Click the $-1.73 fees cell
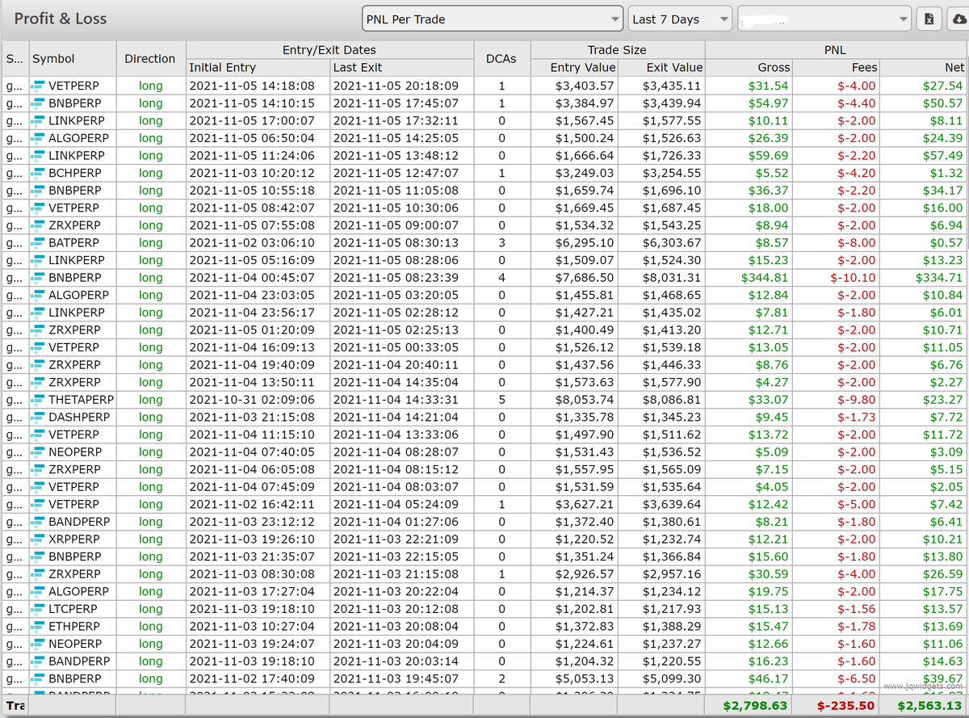Image resolution: width=969 pixels, height=718 pixels. 836,418
